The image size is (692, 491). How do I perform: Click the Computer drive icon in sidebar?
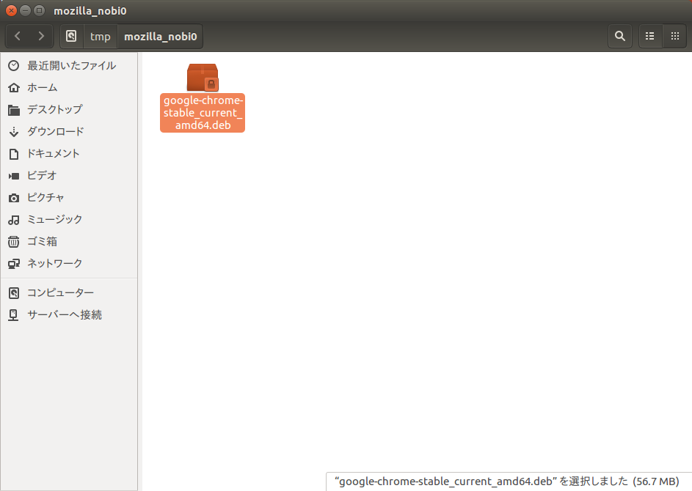point(14,293)
